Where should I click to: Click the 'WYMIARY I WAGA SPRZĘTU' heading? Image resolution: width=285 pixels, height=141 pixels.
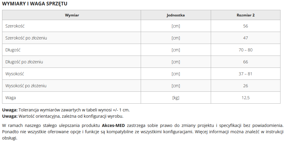[x=35, y=4]
